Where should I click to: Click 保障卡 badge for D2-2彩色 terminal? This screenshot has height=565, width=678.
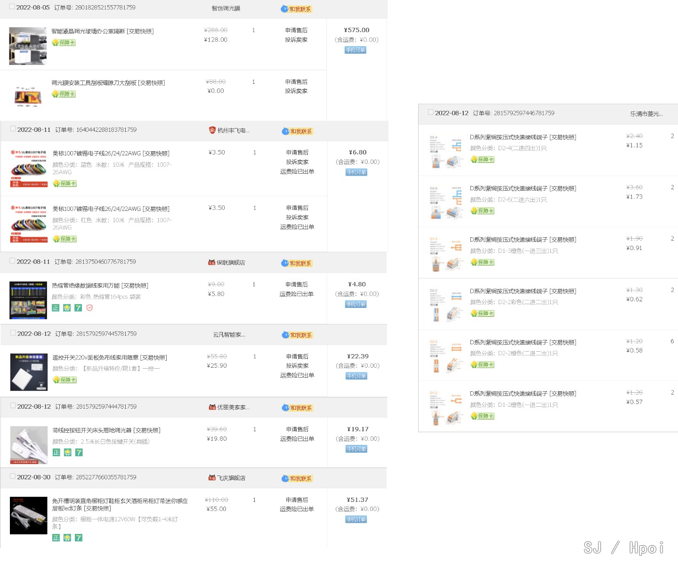483,314
